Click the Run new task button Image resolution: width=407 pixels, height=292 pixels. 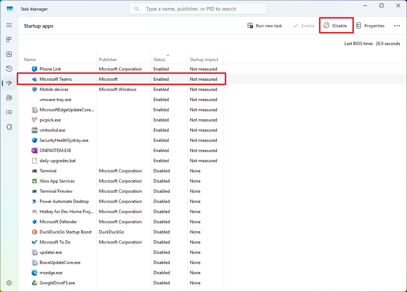click(x=265, y=25)
